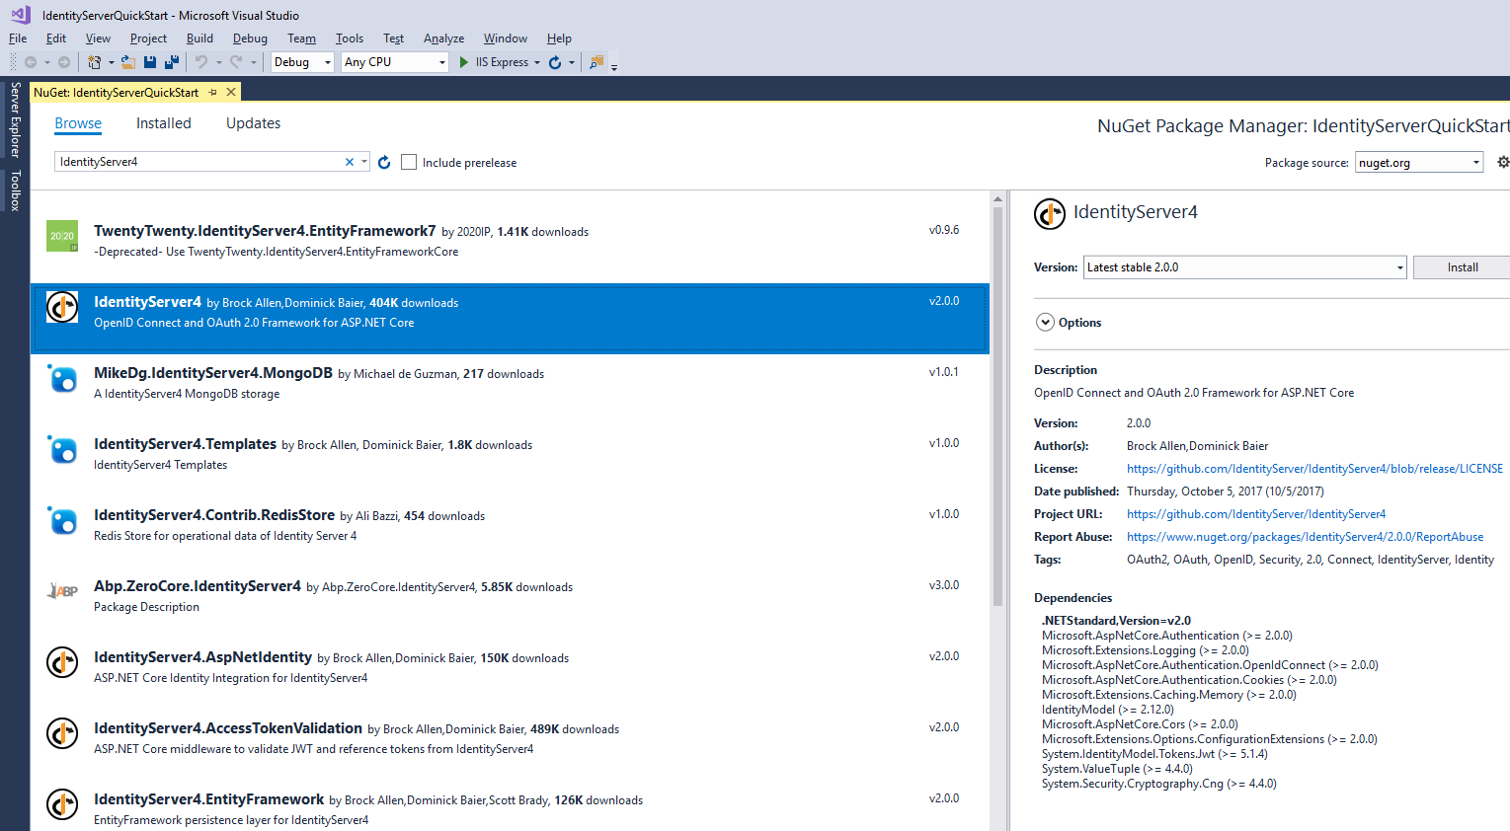Click the Undo toolbar icon
The image size is (1510, 831).
point(201,62)
